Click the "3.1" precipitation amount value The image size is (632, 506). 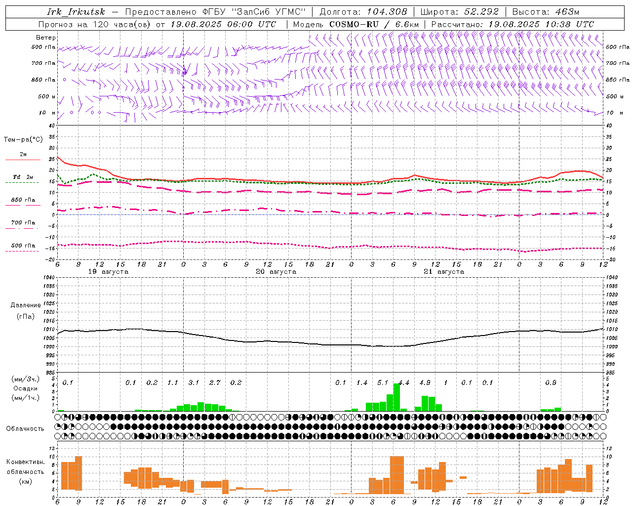(194, 383)
